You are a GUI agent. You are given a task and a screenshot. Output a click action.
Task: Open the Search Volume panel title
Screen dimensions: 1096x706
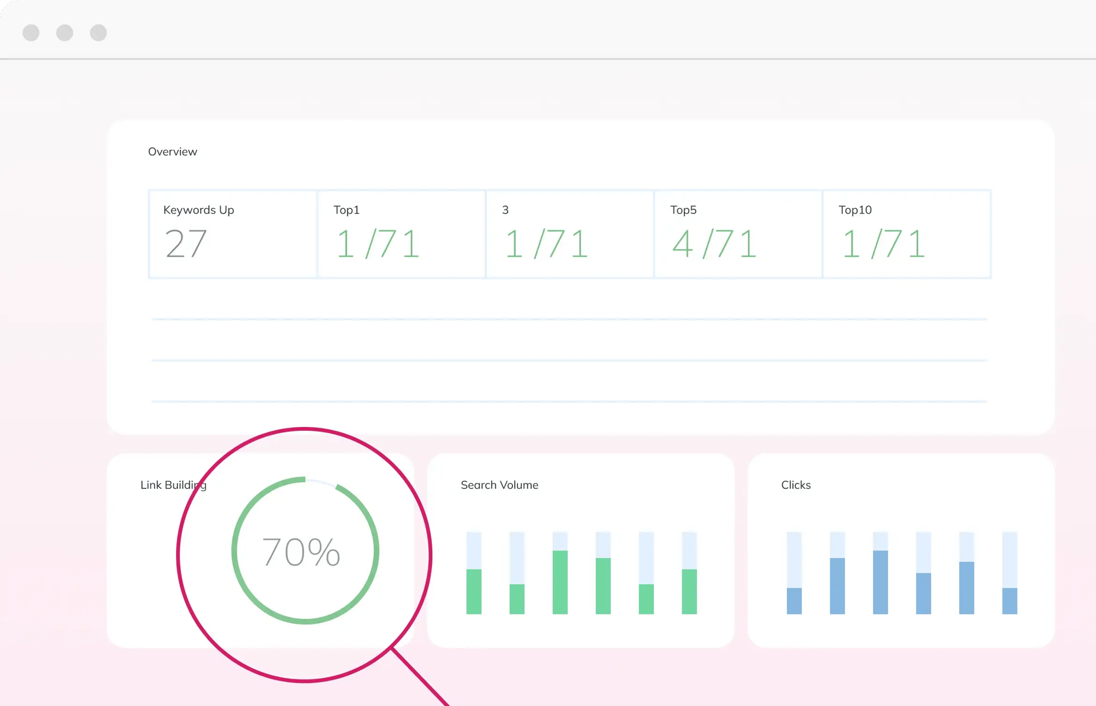point(499,485)
